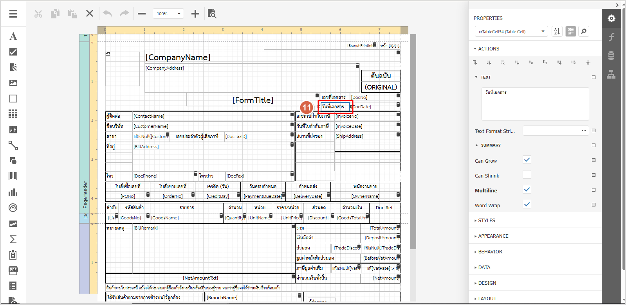Click the Text property value field

point(535,104)
